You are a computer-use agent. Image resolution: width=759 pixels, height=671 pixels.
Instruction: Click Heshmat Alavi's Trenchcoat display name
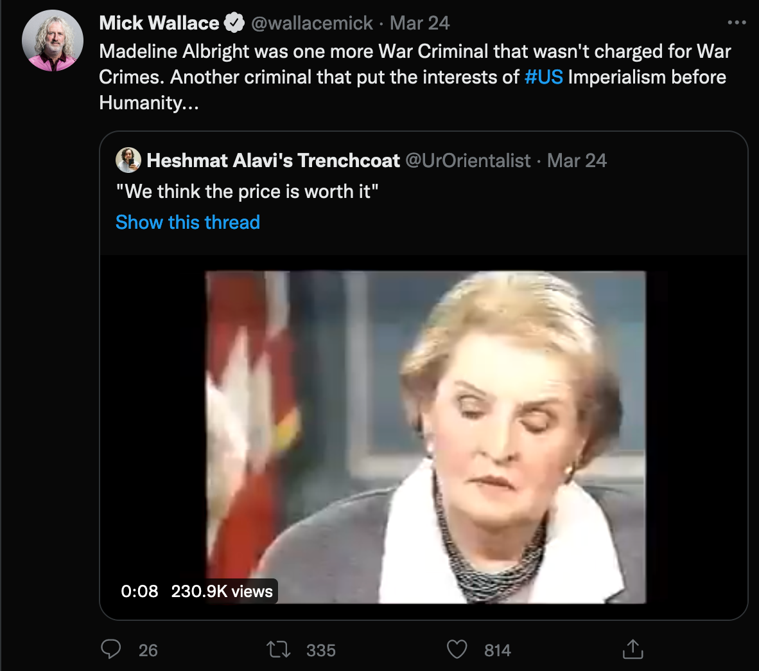[x=273, y=161]
